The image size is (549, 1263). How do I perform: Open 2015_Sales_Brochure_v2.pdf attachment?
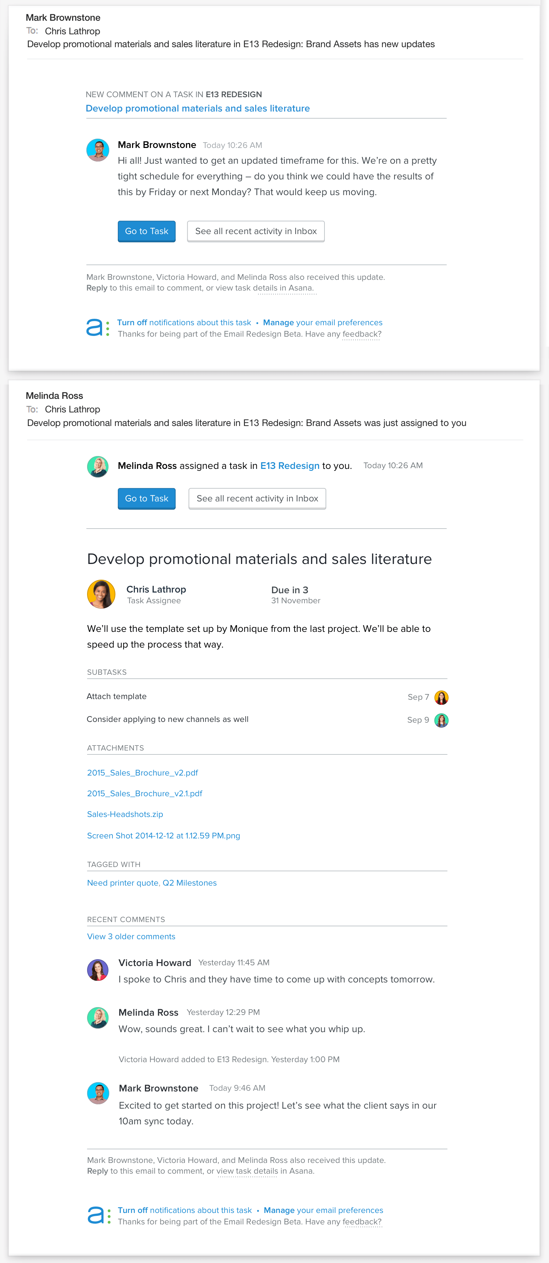(x=142, y=773)
